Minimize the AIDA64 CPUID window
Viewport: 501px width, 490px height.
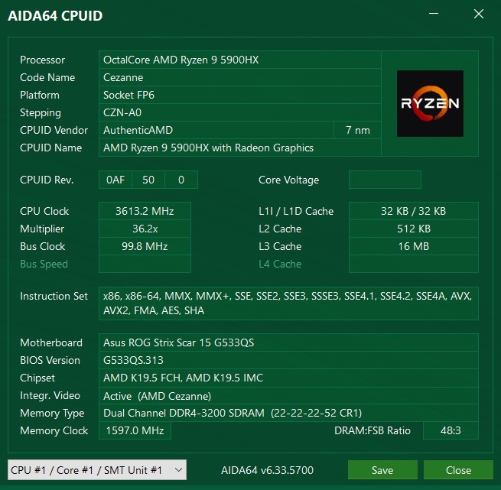click(x=434, y=14)
